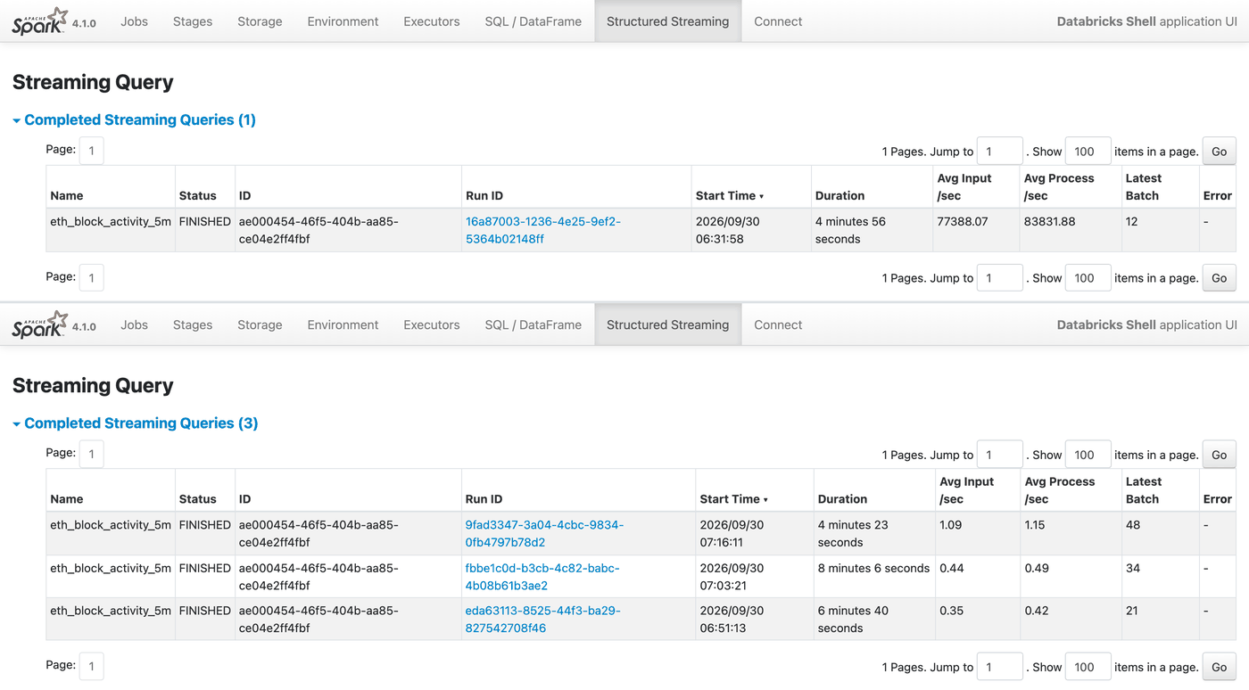Select the Avg Input value 77388.07
The image size is (1249, 690).
coord(963,221)
